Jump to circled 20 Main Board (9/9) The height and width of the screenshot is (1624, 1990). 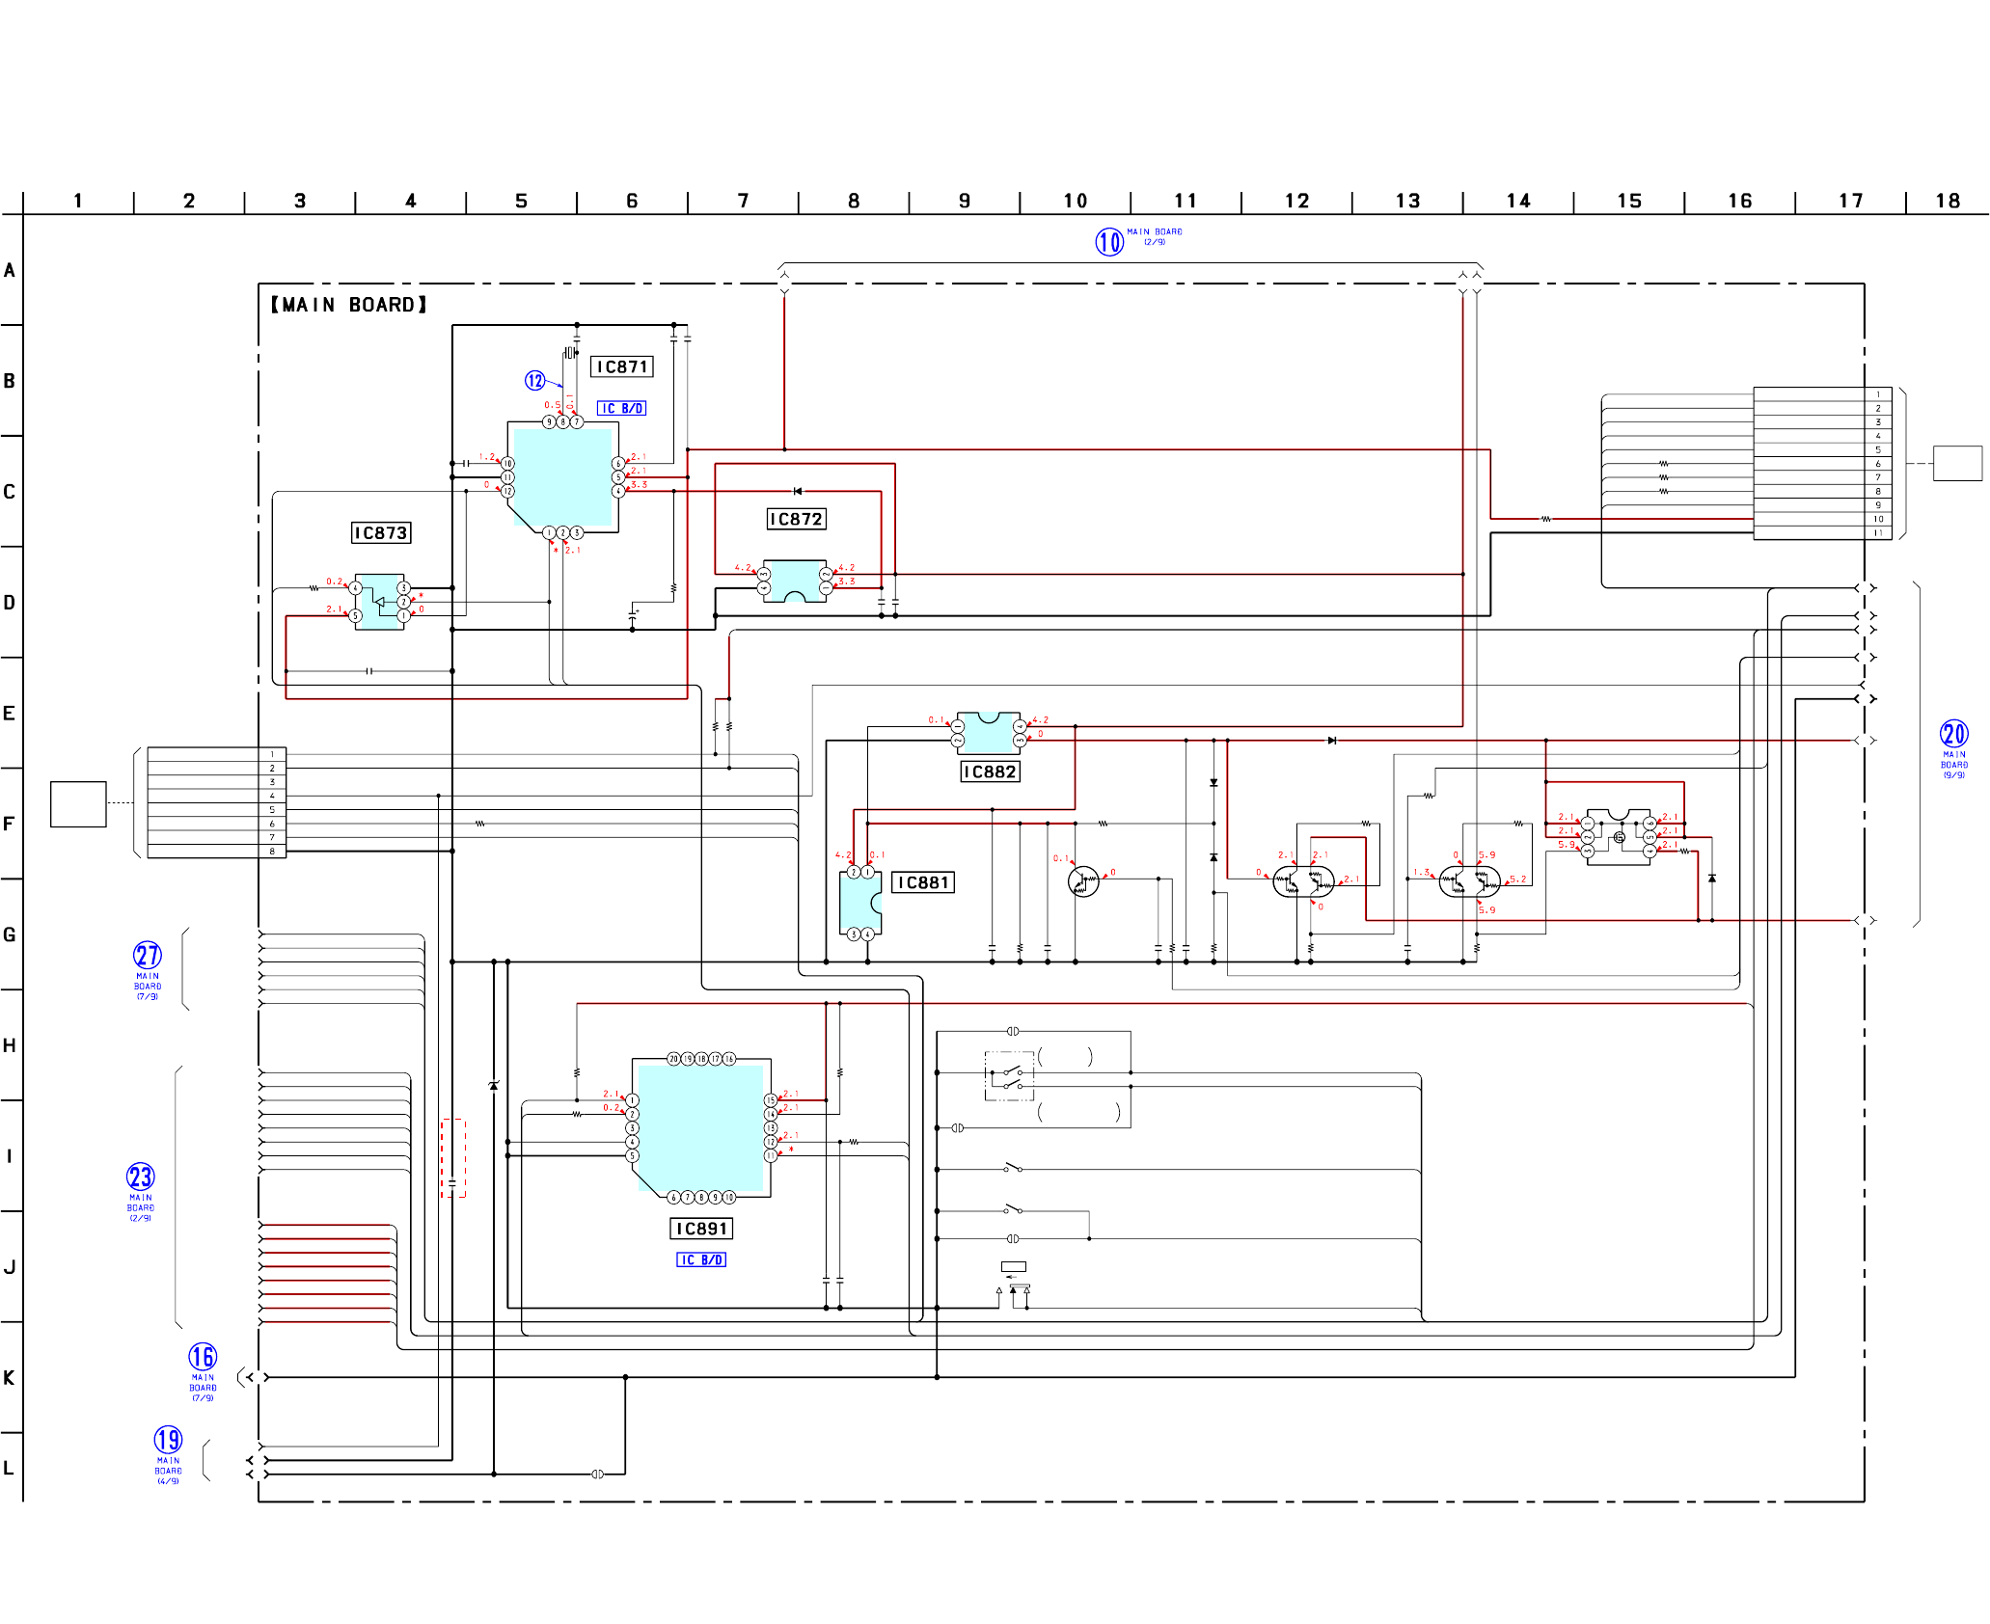tap(1953, 734)
